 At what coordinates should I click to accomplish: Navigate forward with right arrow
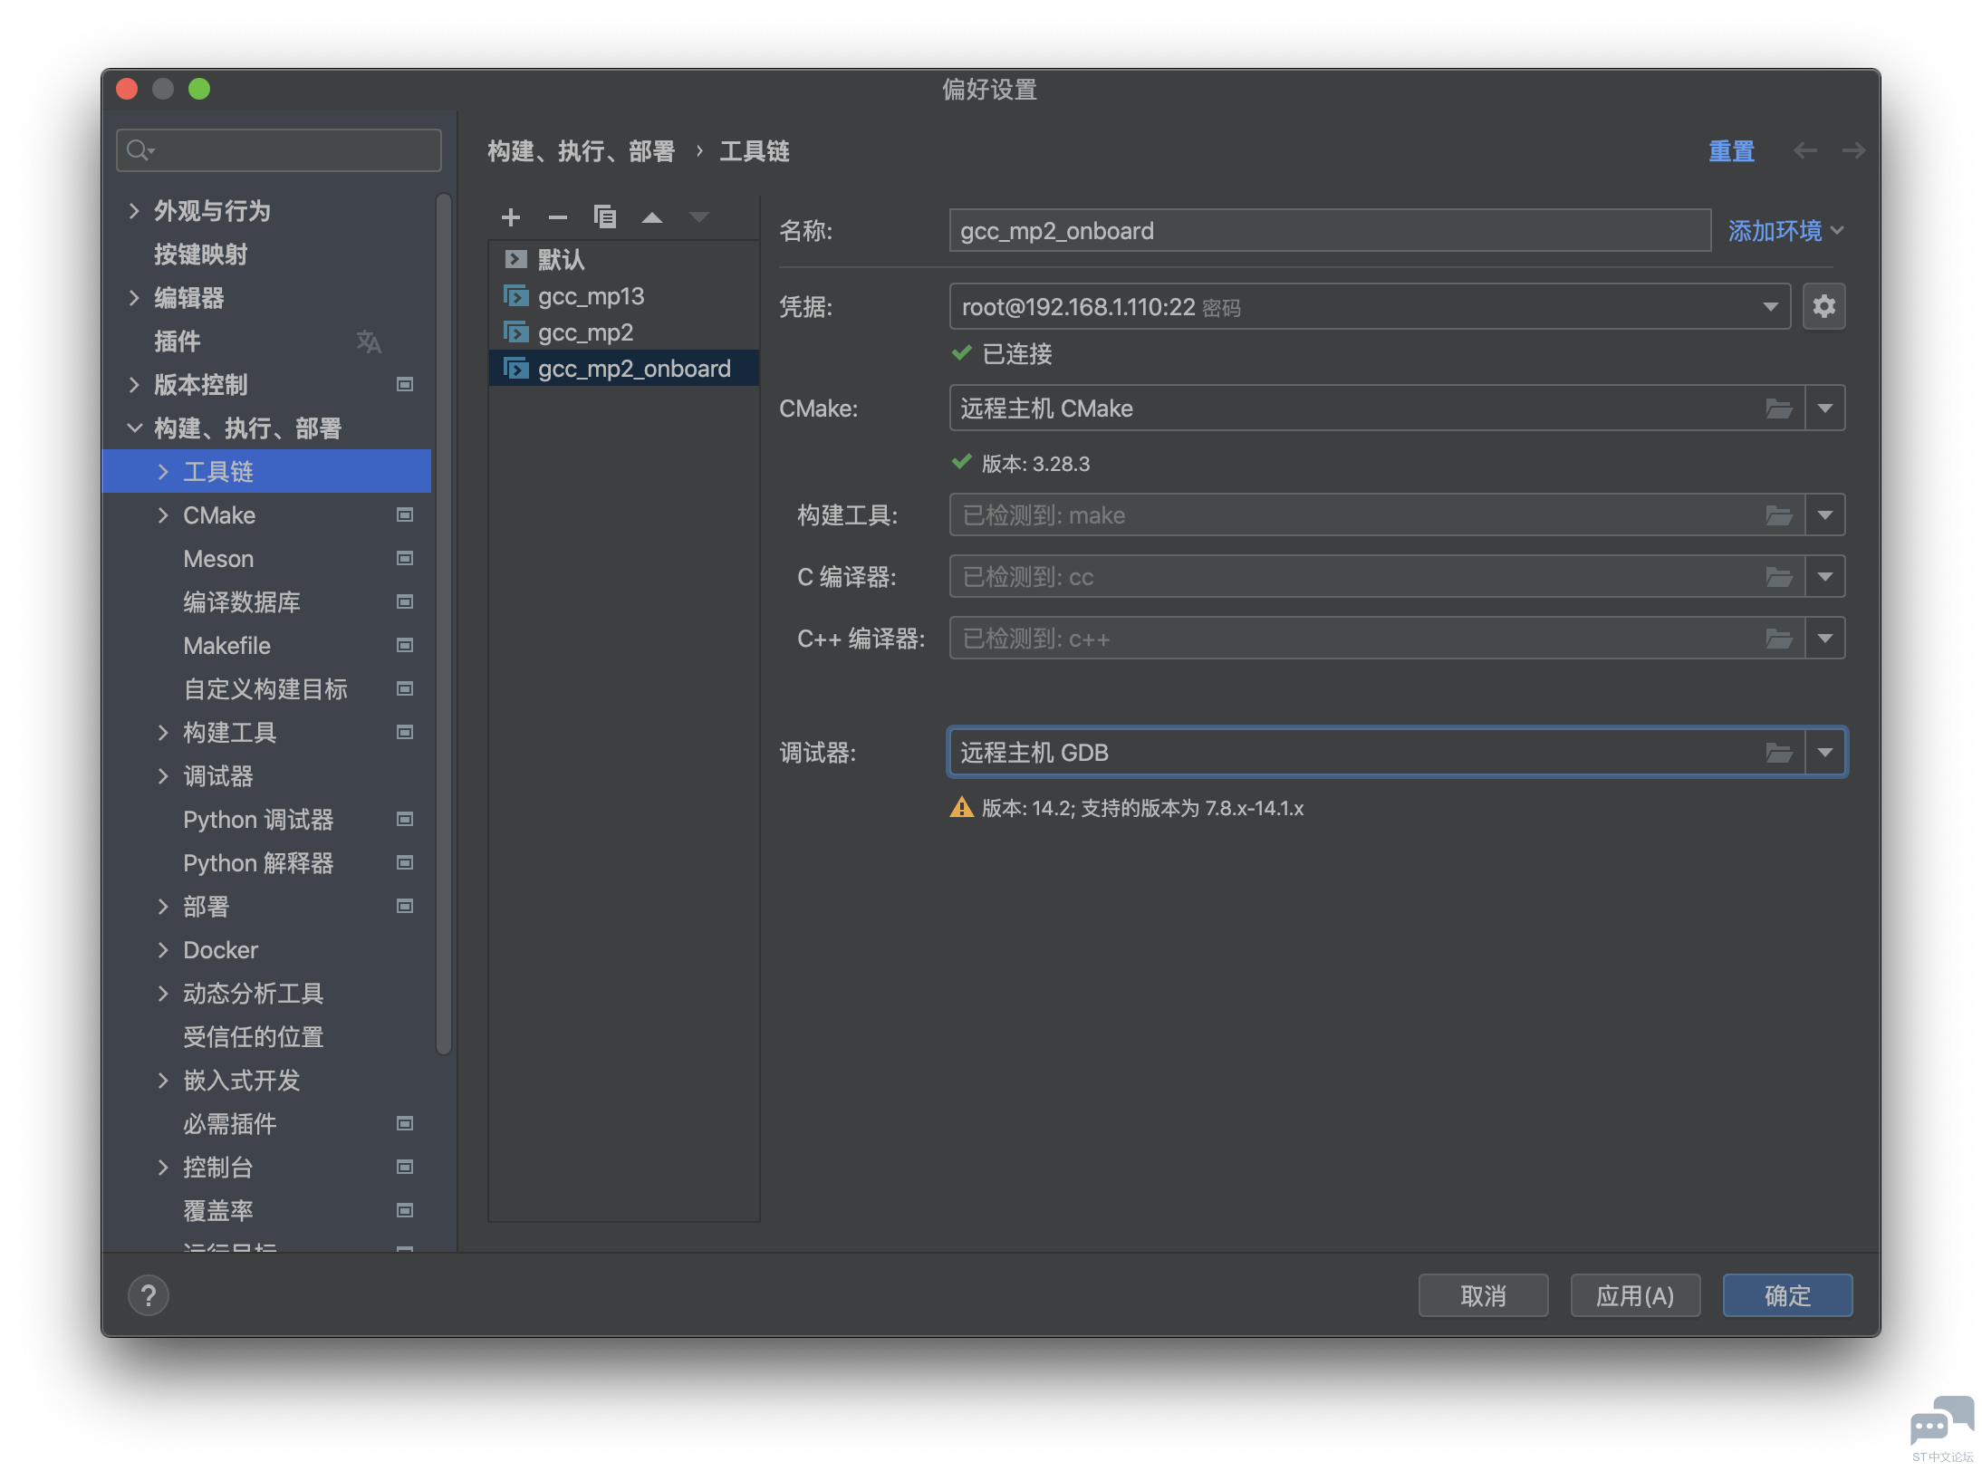point(1853,150)
